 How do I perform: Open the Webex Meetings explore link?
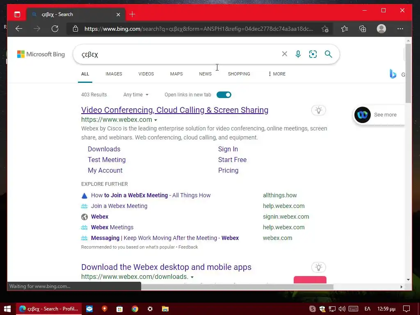coord(112,227)
